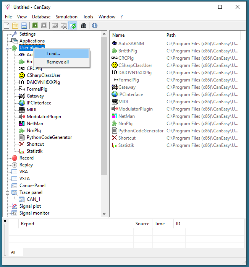Screen dimensions: 249x267
Task: Select CSharpClassUser smiley icon in tree
Action: pyautogui.click(x=22, y=75)
